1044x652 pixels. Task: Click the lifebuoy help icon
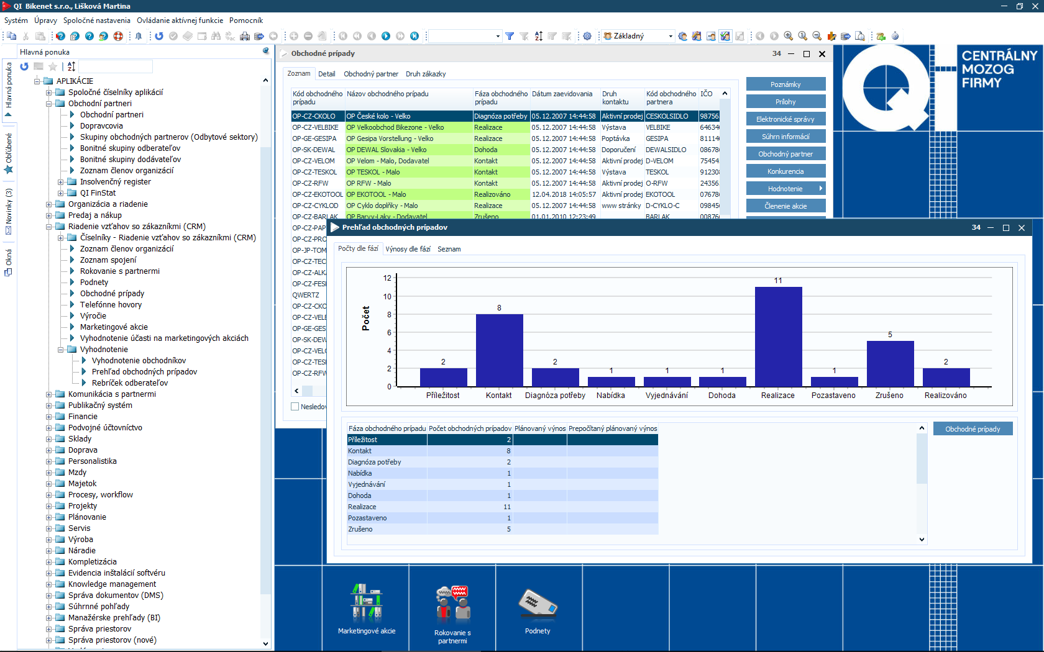pyautogui.click(x=118, y=36)
